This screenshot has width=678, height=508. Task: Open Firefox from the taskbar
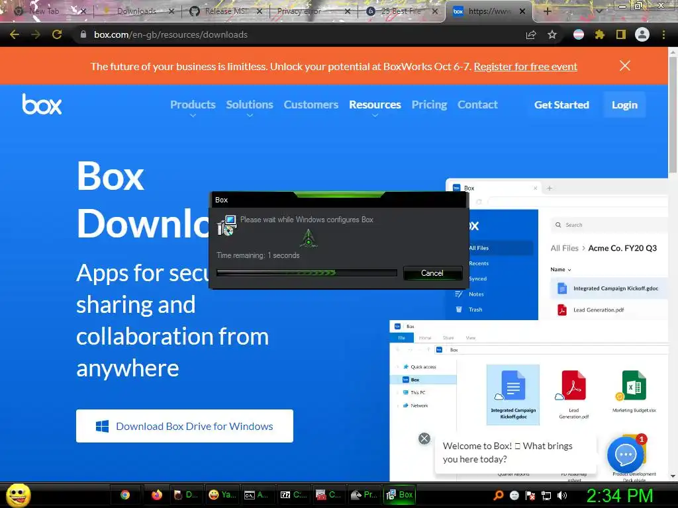point(156,495)
